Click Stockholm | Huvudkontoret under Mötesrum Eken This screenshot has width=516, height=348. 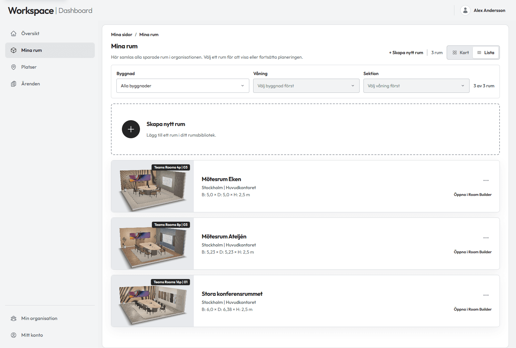pyautogui.click(x=229, y=188)
